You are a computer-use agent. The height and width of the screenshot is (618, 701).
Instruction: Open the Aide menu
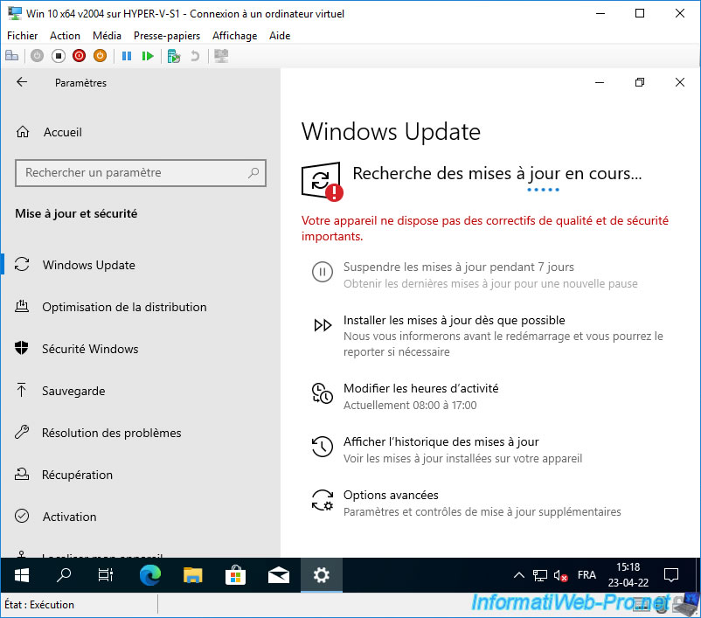click(280, 36)
